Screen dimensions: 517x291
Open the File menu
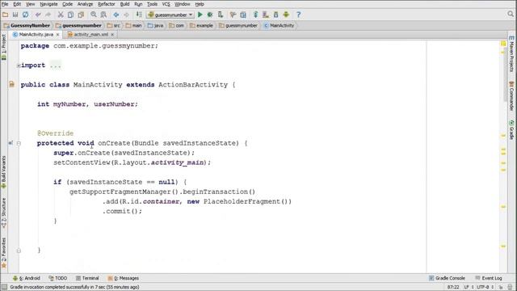[x=5, y=4]
